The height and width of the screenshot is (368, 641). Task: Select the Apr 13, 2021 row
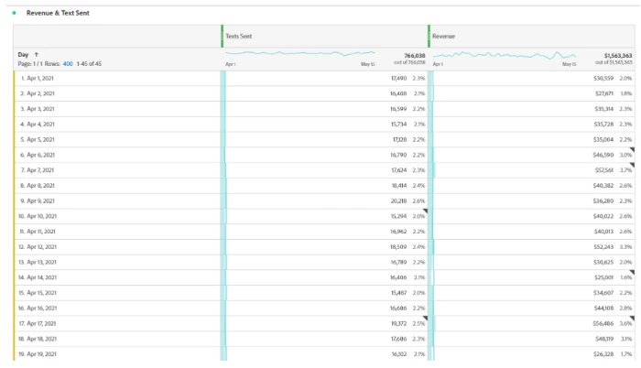(x=324, y=262)
